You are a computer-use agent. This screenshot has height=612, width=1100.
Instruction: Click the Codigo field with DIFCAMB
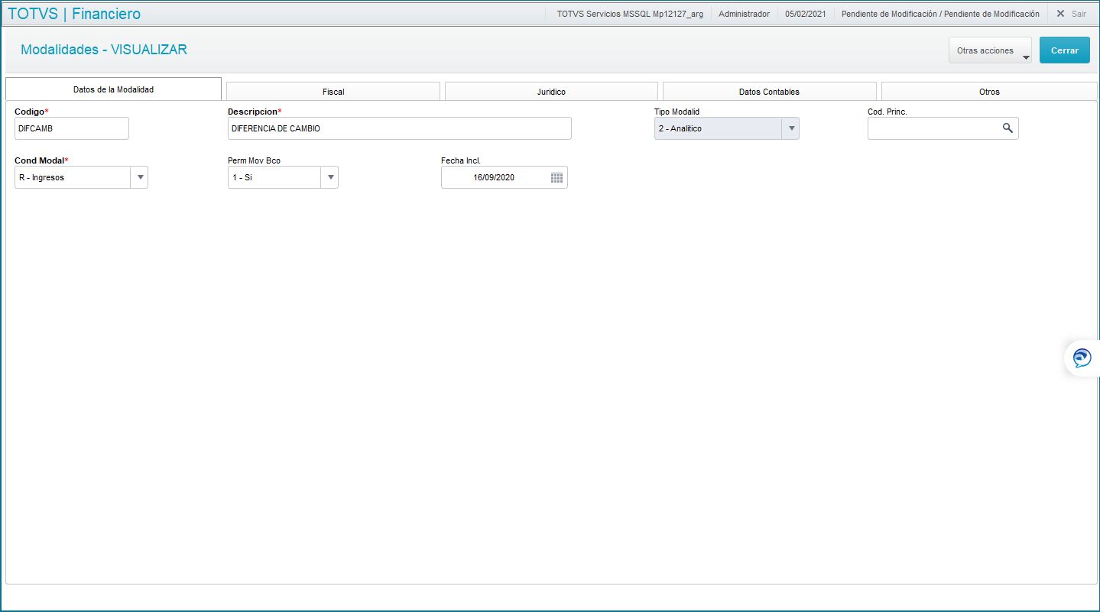[72, 128]
